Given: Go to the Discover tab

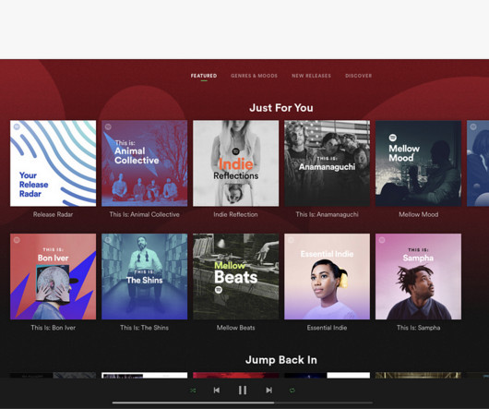Looking at the screenshot, I should (358, 76).
